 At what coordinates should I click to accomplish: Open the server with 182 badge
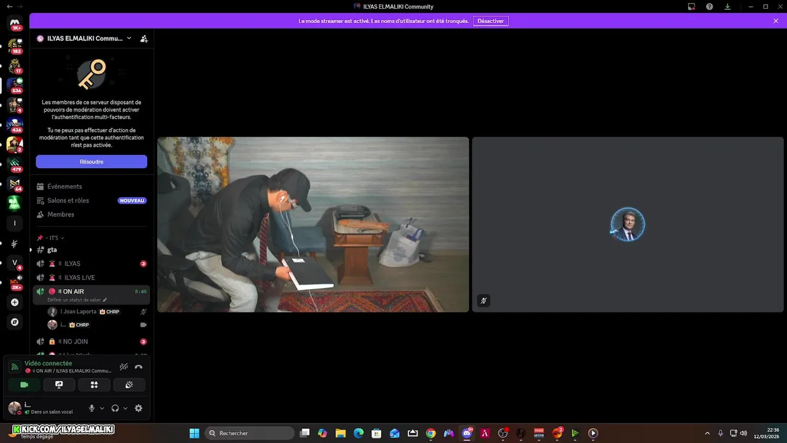[15, 45]
